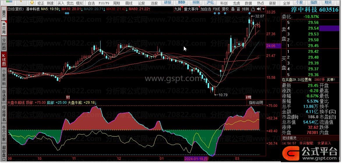Click the 大盘牛熊线 indicator label
The width and height of the screenshot is (342, 163).
16,103
